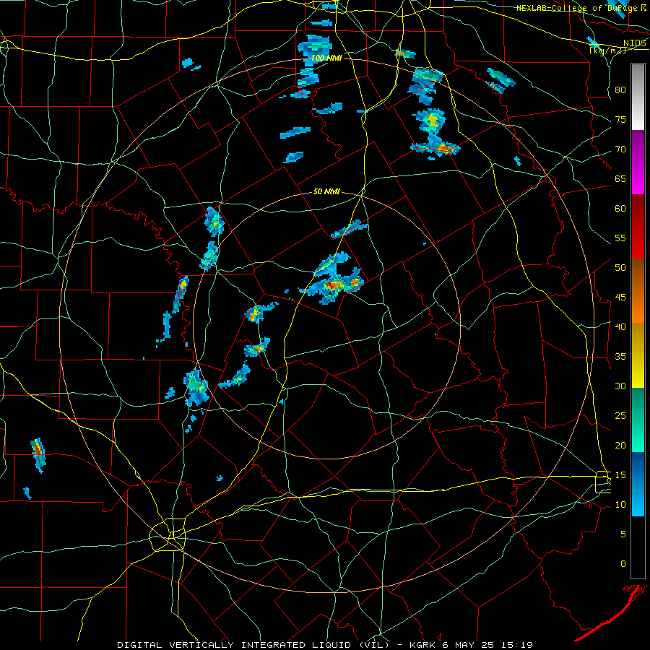Click the 50 value on color scale
This screenshot has height=650, width=650.
(x=620, y=268)
